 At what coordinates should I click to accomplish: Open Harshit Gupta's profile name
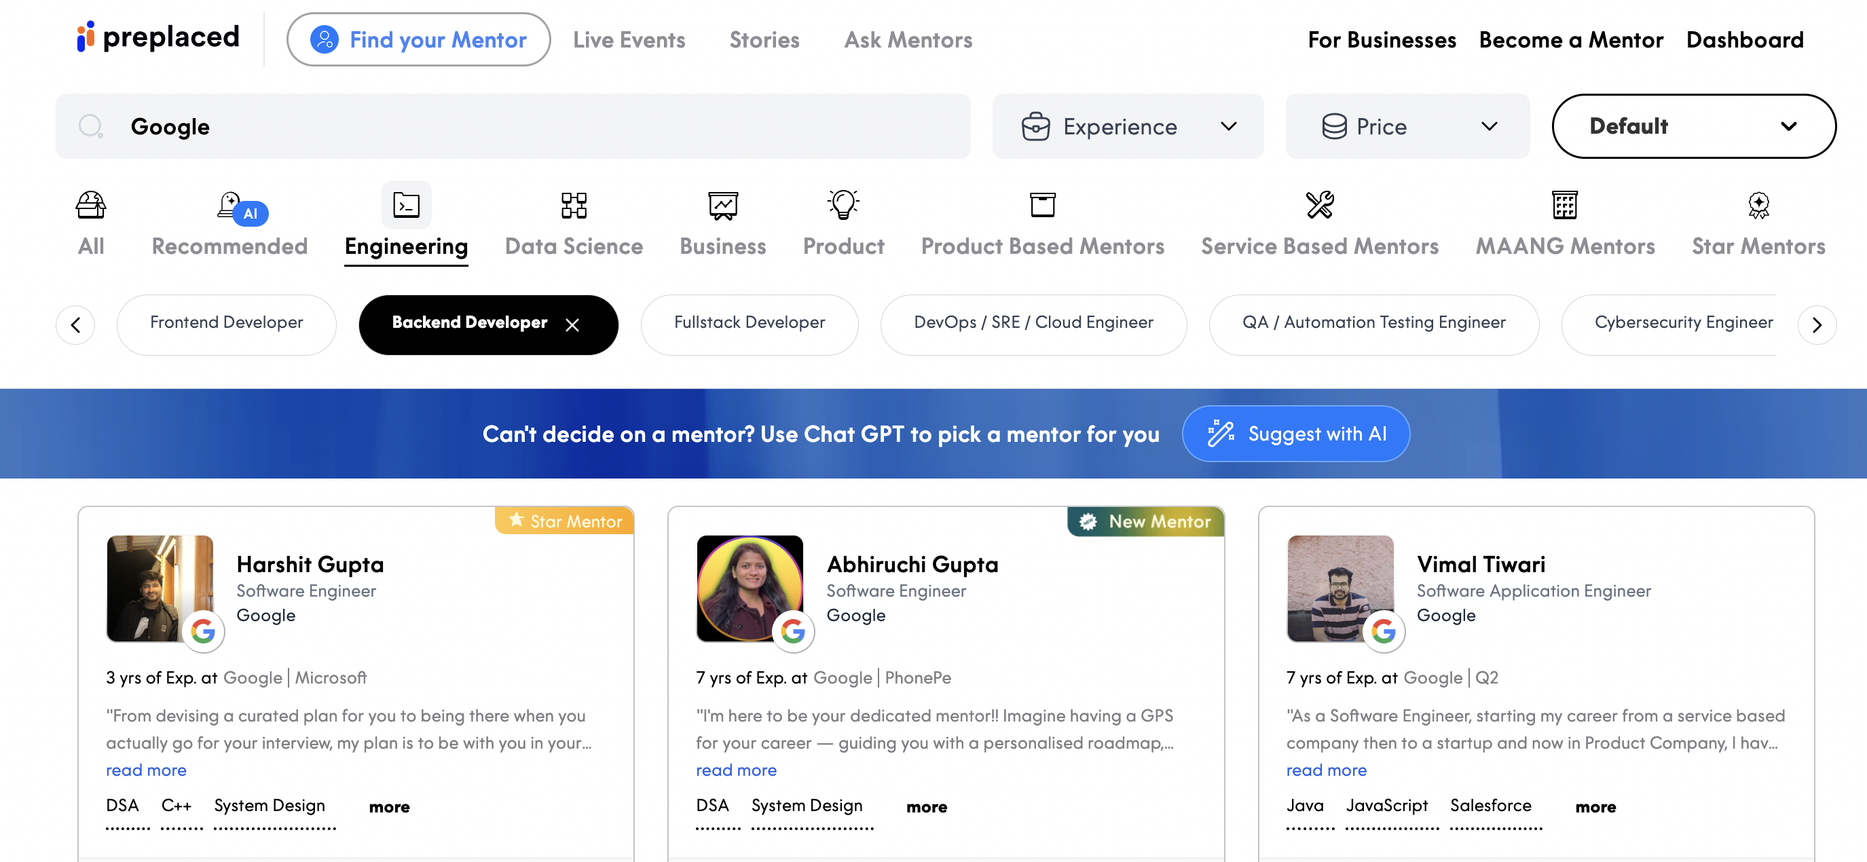pos(310,564)
